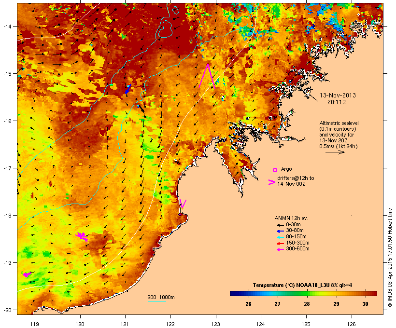Click the 27 label under color bar
The width and height of the screenshot is (396, 328).
tap(277, 304)
